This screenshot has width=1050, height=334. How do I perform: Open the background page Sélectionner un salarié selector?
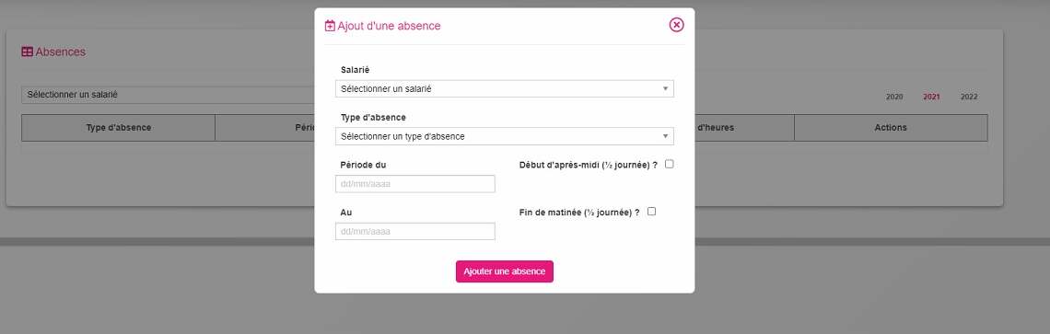[168, 95]
